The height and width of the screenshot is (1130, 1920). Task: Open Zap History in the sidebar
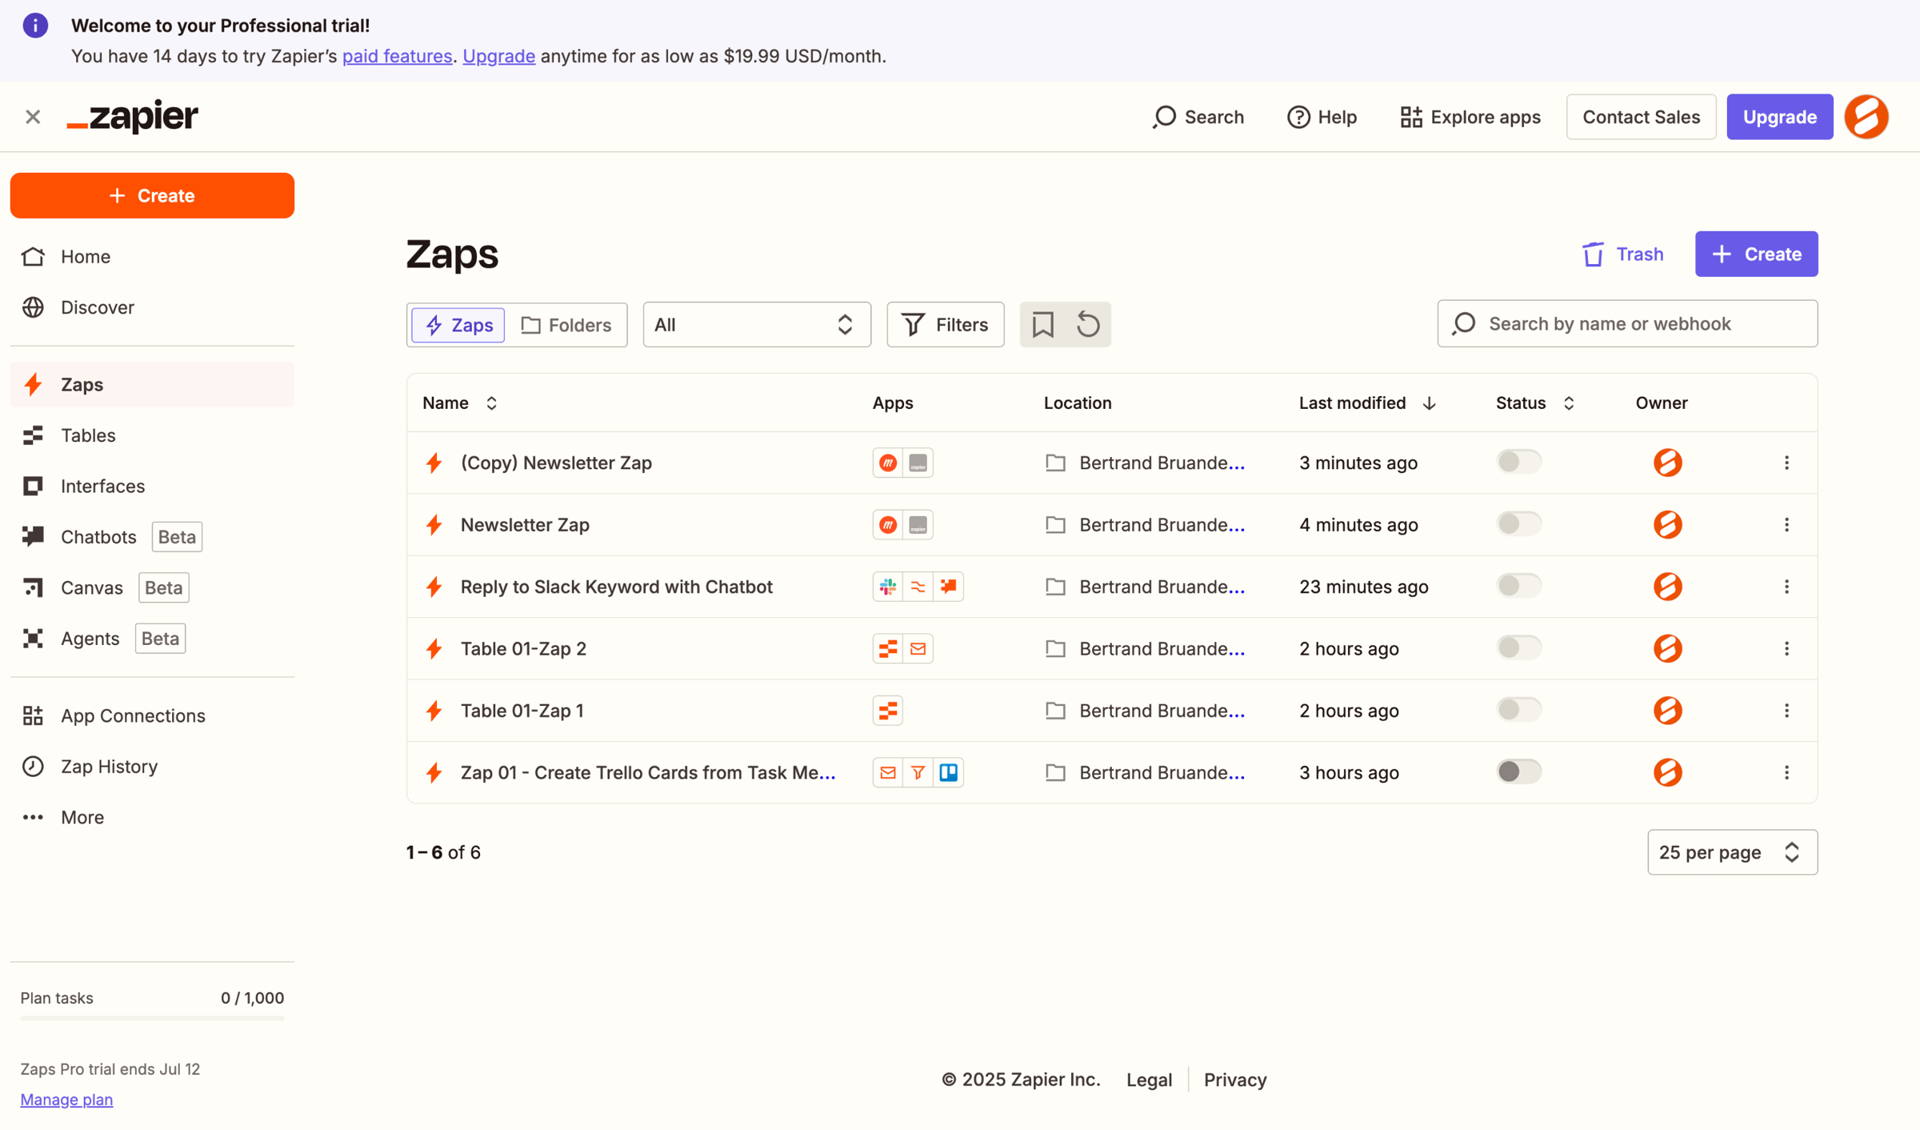coord(152,766)
